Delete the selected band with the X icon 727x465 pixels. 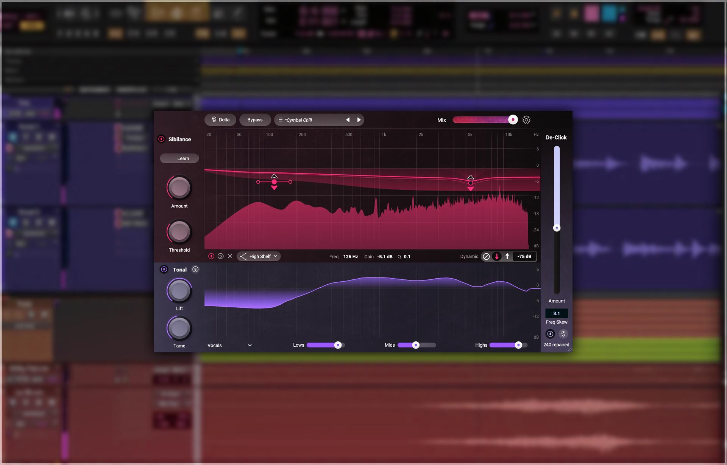tap(230, 256)
